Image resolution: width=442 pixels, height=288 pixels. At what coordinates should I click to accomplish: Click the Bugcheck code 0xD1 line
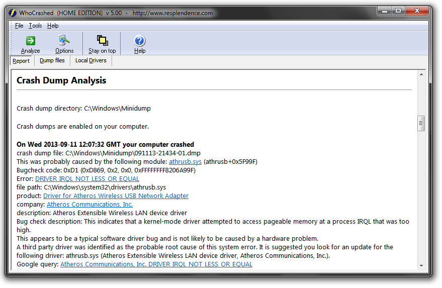106,170
